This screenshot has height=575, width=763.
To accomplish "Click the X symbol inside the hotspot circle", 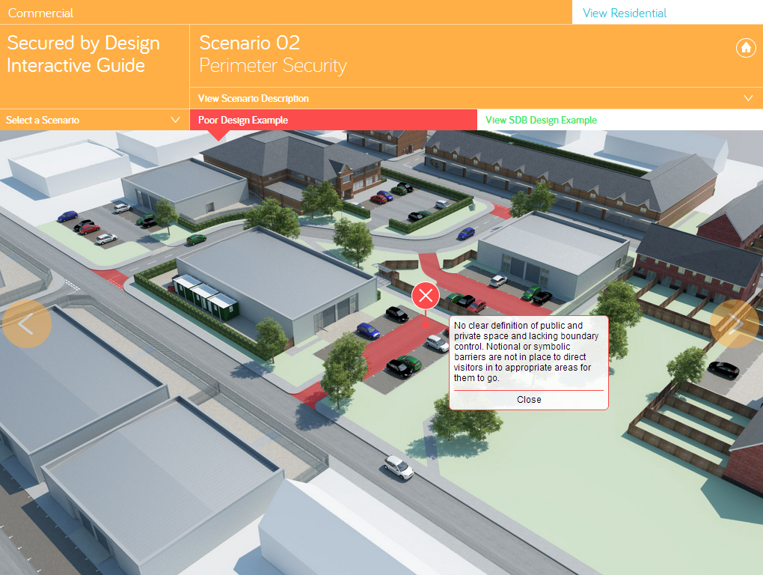I will coord(425,295).
